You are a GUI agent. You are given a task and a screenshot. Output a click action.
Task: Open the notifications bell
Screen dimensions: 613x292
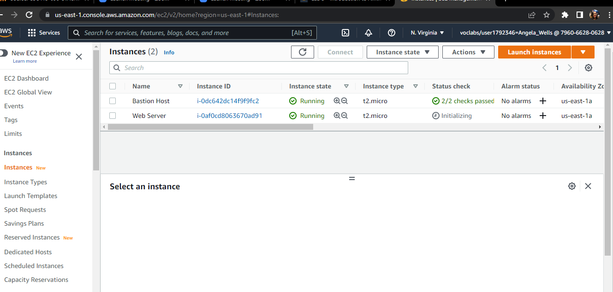(368, 33)
